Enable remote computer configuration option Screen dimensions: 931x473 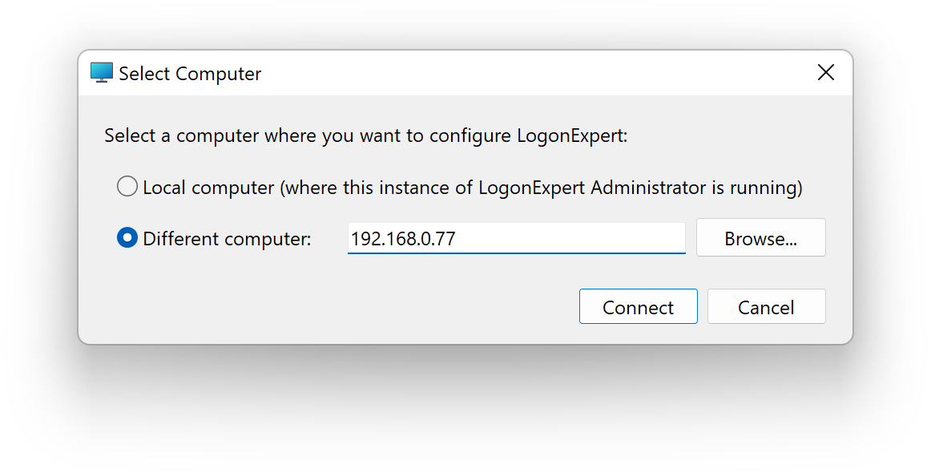(127, 237)
